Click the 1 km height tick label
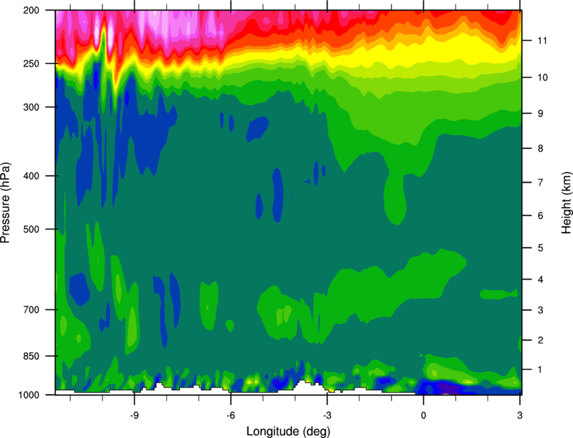Viewport: 573px width, 438px height. click(540, 370)
